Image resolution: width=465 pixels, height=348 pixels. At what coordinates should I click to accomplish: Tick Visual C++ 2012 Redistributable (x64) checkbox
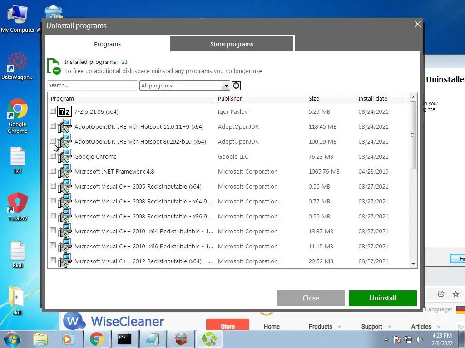53,261
